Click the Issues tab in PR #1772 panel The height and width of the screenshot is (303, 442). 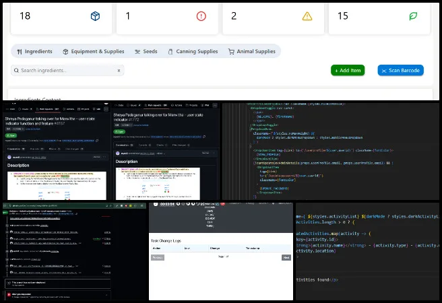133,105
